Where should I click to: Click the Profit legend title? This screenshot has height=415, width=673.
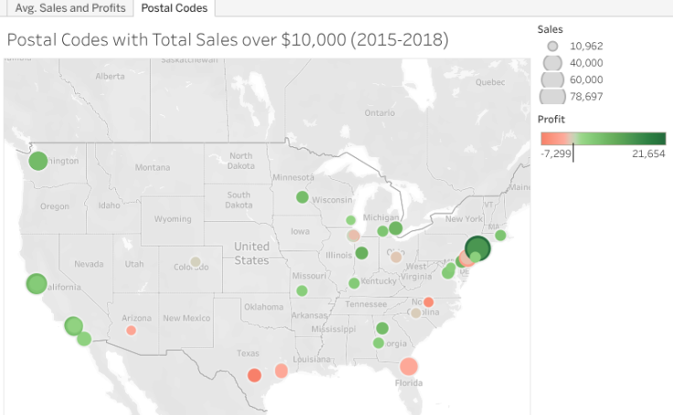tap(551, 119)
